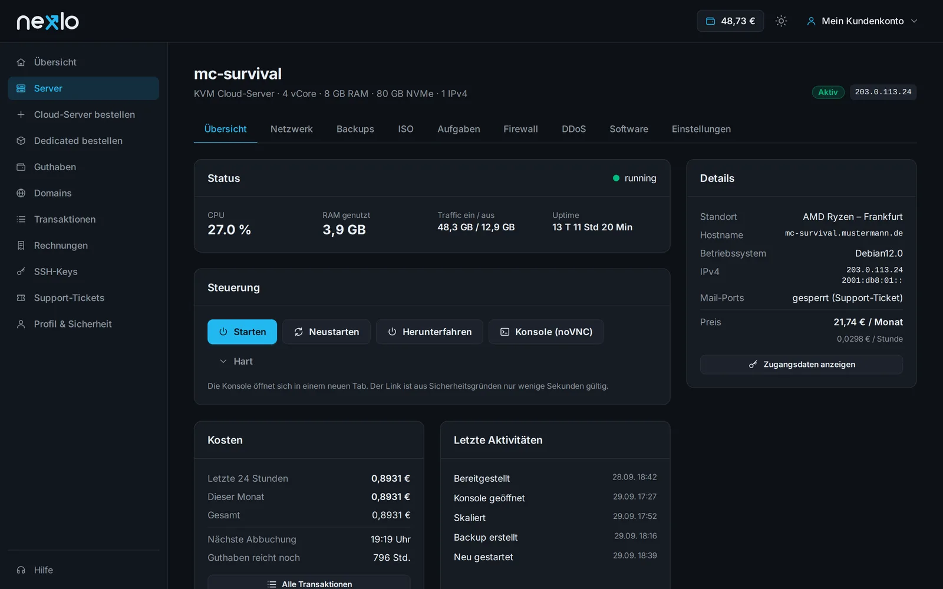This screenshot has width=943, height=589.
Task: Click the Dedicated bestellen box icon
Action: pyautogui.click(x=21, y=141)
